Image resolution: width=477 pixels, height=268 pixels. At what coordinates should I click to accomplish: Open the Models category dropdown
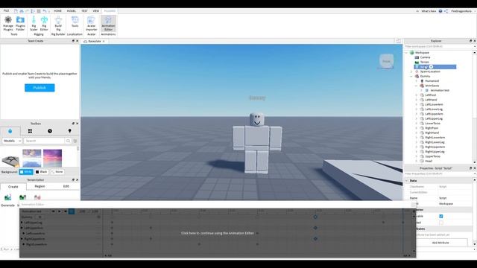(x=12, y=141)
